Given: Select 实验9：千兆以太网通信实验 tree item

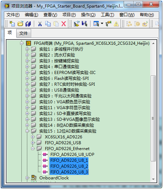Looking at the screenshot, I should coord(65,96).
